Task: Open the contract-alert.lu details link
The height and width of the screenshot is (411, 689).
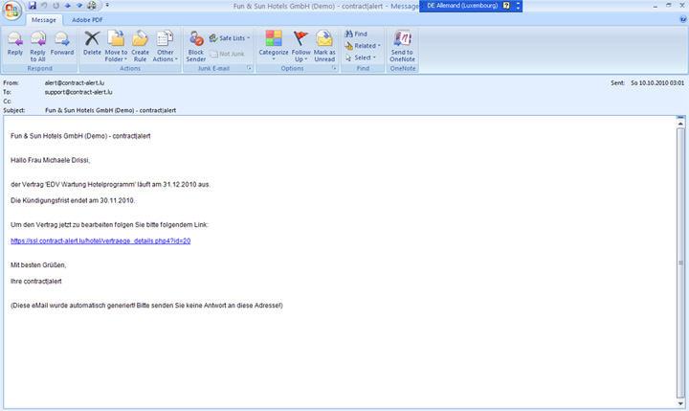Action: (x=100, y=240)
